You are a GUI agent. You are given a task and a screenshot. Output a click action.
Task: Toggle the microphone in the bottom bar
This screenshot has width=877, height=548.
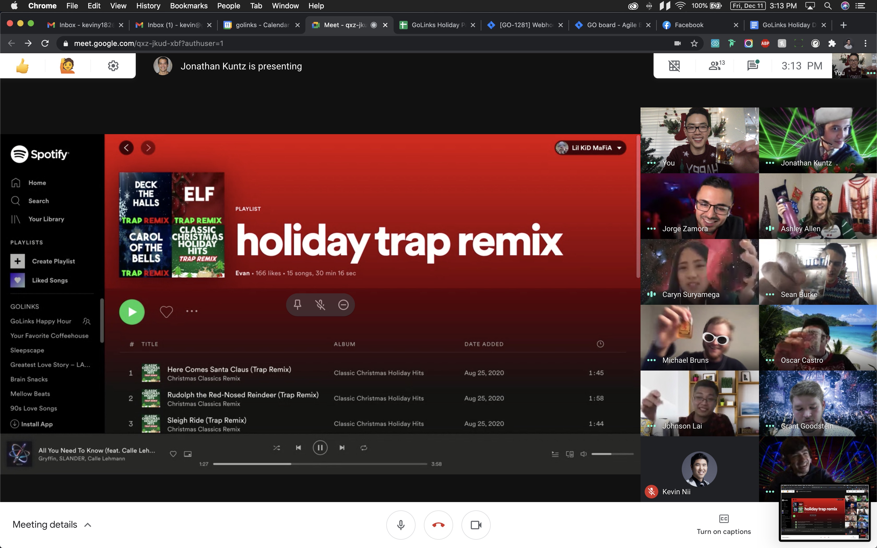pos(400,525)
